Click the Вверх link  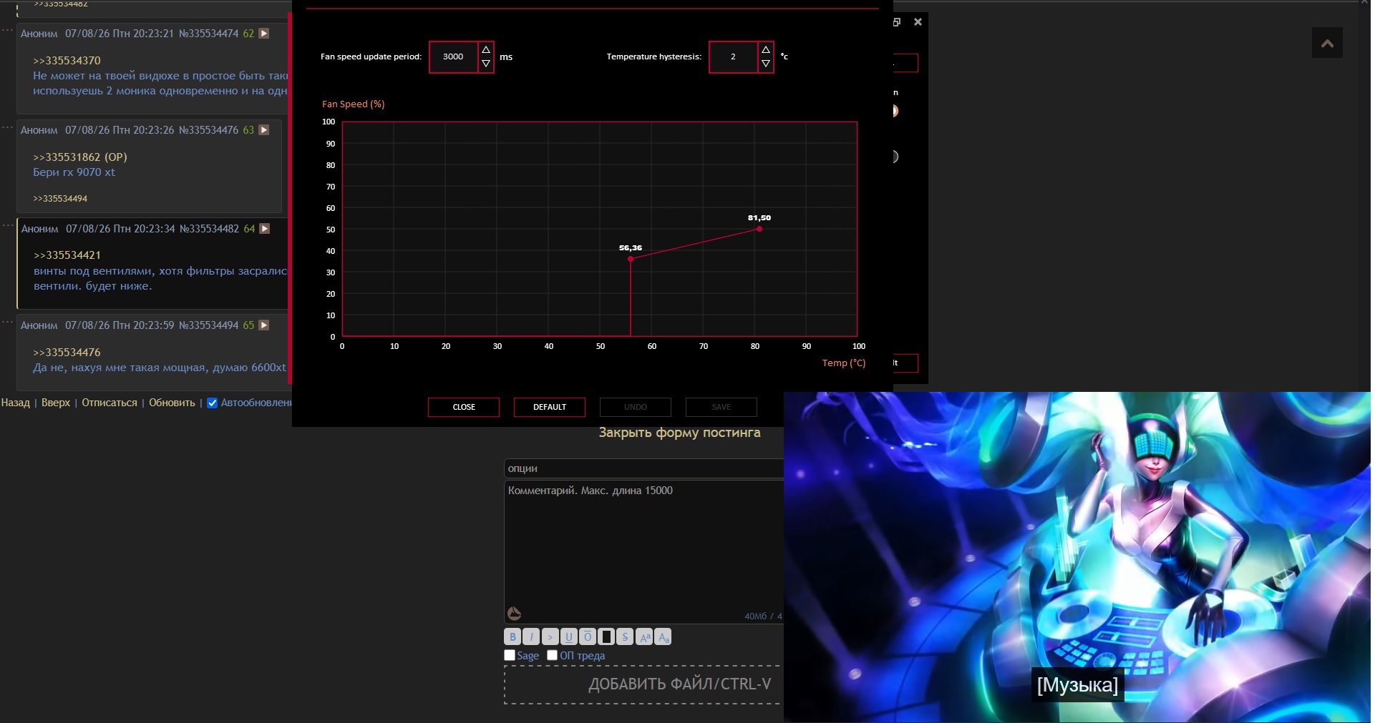point(56,403)
